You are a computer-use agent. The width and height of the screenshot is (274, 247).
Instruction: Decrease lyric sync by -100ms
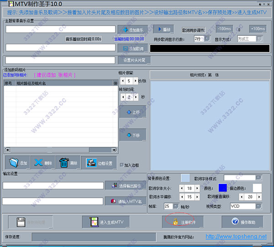225,29
